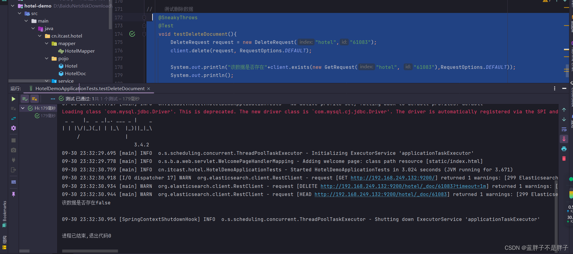Collapse the cn.itcast.hotel package
Screen dimensions: 573x254
coord(40,36)
